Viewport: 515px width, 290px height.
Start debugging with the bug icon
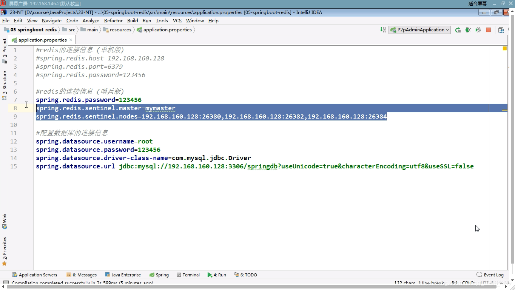[468, 30]
